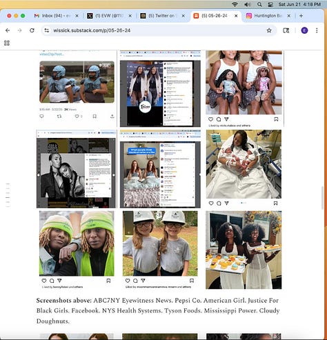Close the Huntington Instagram tab
This screenshot has height=340, width=327.
(x=289, y=16)
